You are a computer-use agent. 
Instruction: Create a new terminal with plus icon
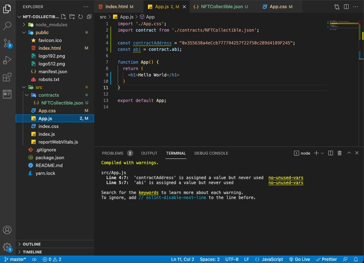[x=316, y=153]
